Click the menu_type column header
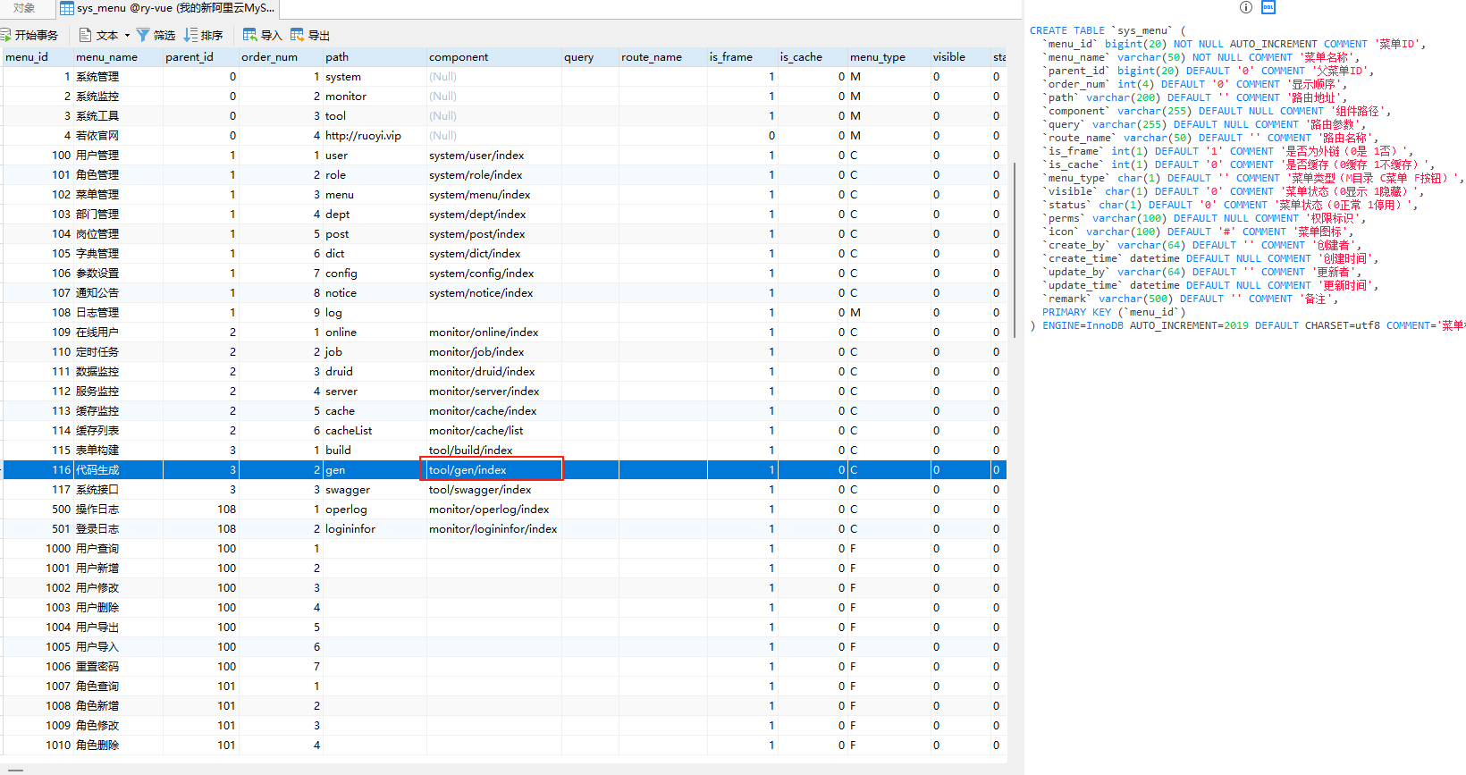The image size is (1466, 775). pyautogui.click(x=889, y=56)
